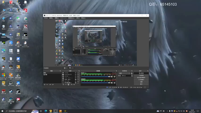
Task: Open the 淡变 transition type dropdown
Action: (x=124, y=73)
